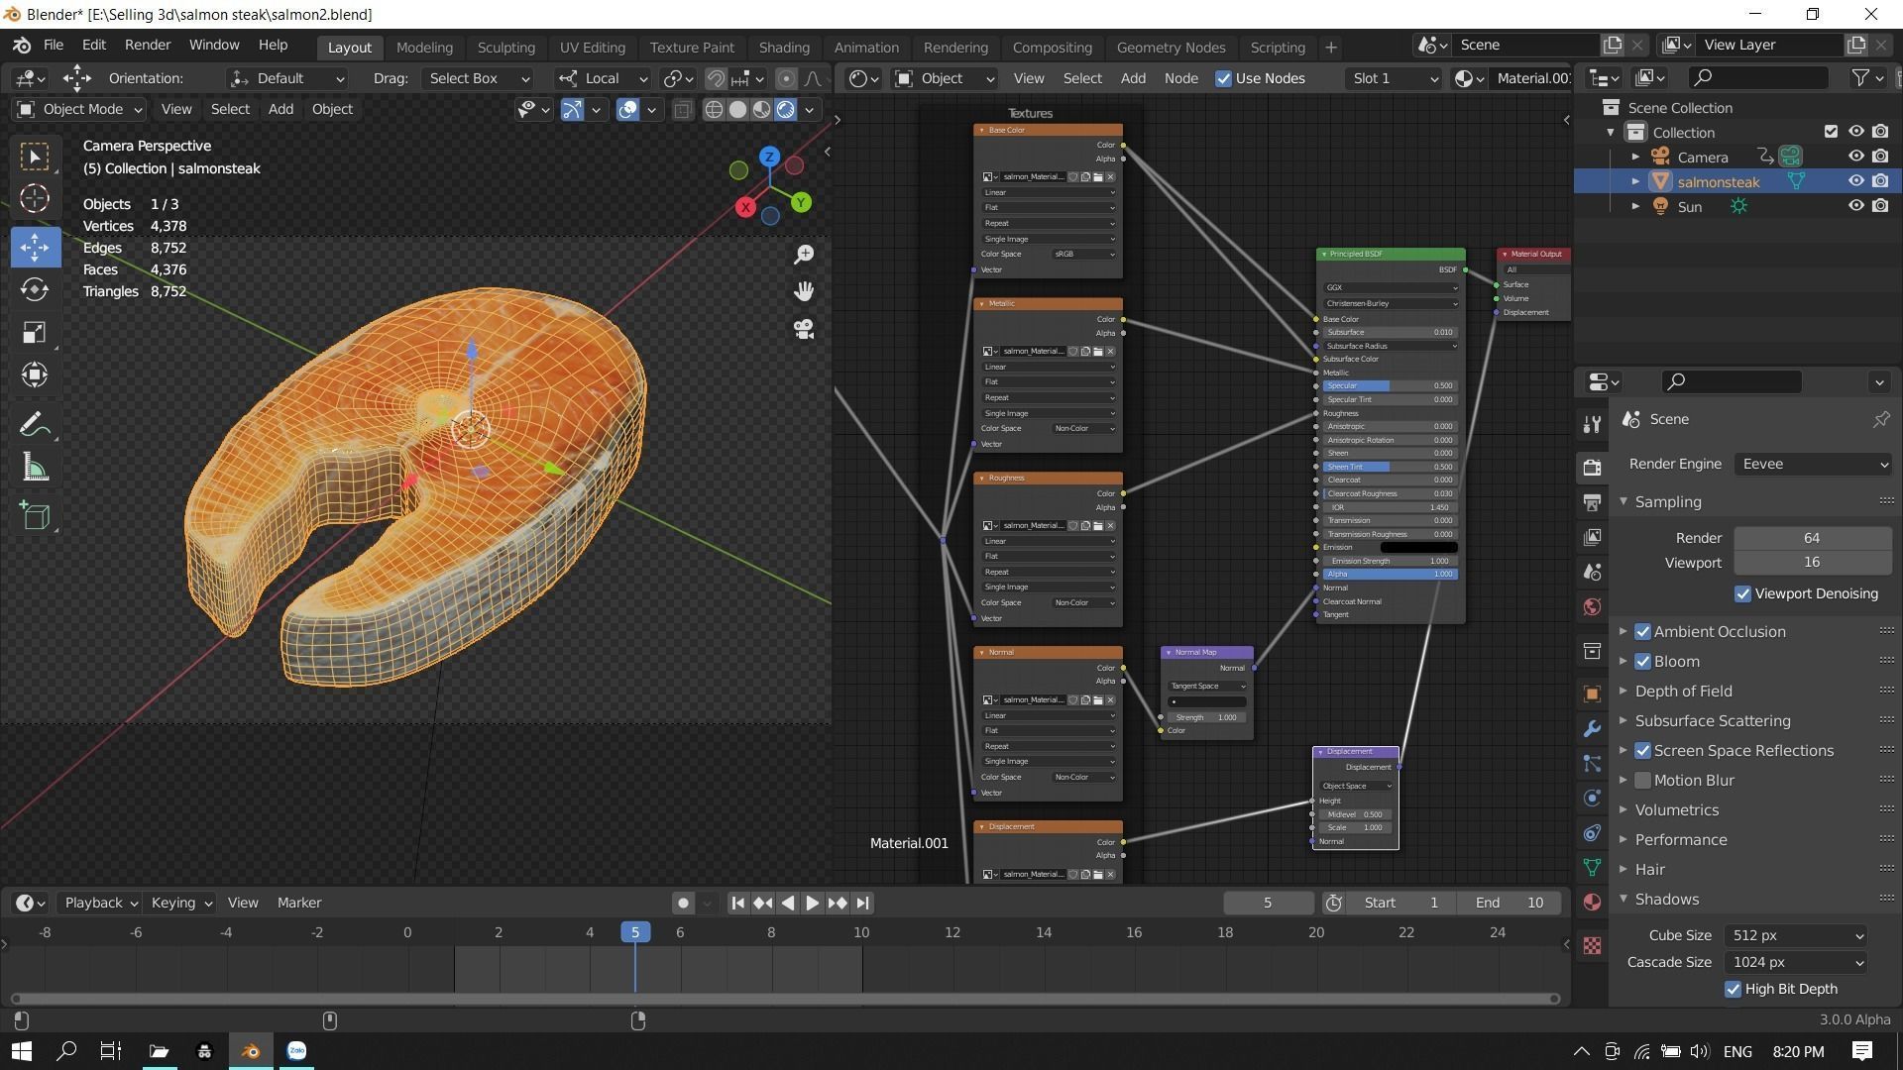
Task: Open the Output properties tab
Action: [x=1593, y=502]
